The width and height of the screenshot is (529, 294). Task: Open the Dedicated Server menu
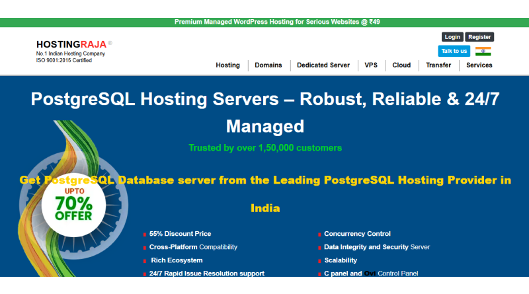pos(323,65)
